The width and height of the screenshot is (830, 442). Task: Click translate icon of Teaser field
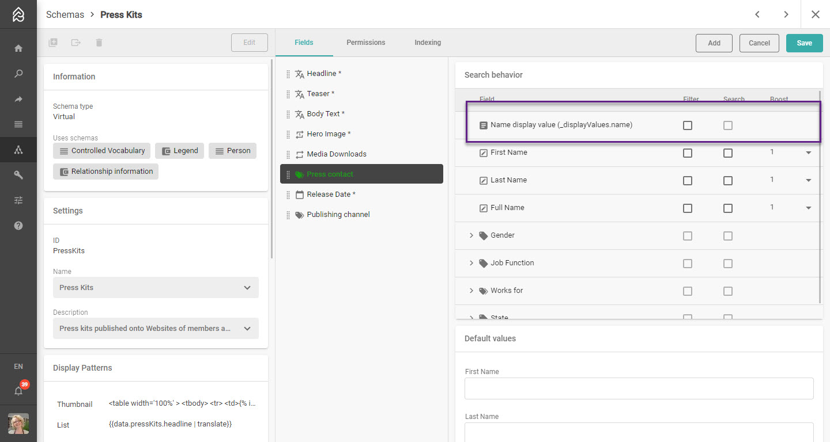[x=300, y=94]
